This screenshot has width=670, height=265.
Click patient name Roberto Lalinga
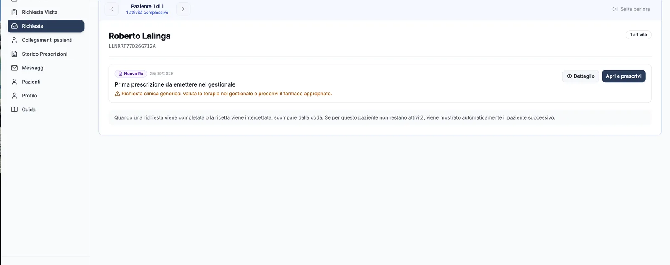click(139, 36)
